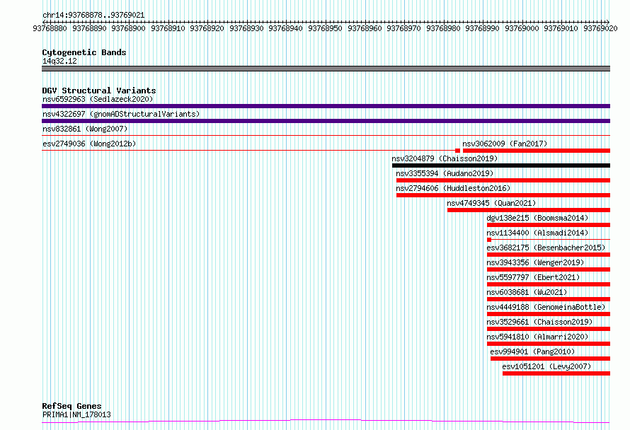
Task: Click the RefSeq Genes track heading
Action: point(71,407)
